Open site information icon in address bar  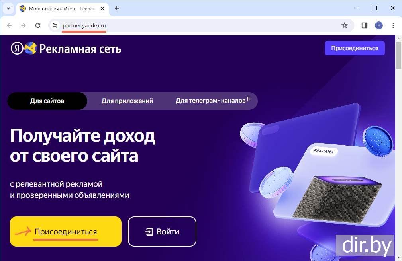[55, 25]
